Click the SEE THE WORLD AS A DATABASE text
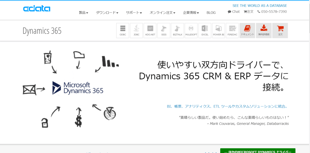The height and width of the screenshot is (153, 310). 259,6
